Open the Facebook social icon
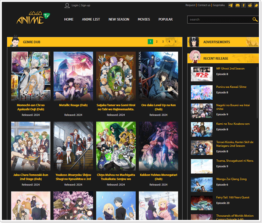262x223 pixels. click(x=244, y=5)
